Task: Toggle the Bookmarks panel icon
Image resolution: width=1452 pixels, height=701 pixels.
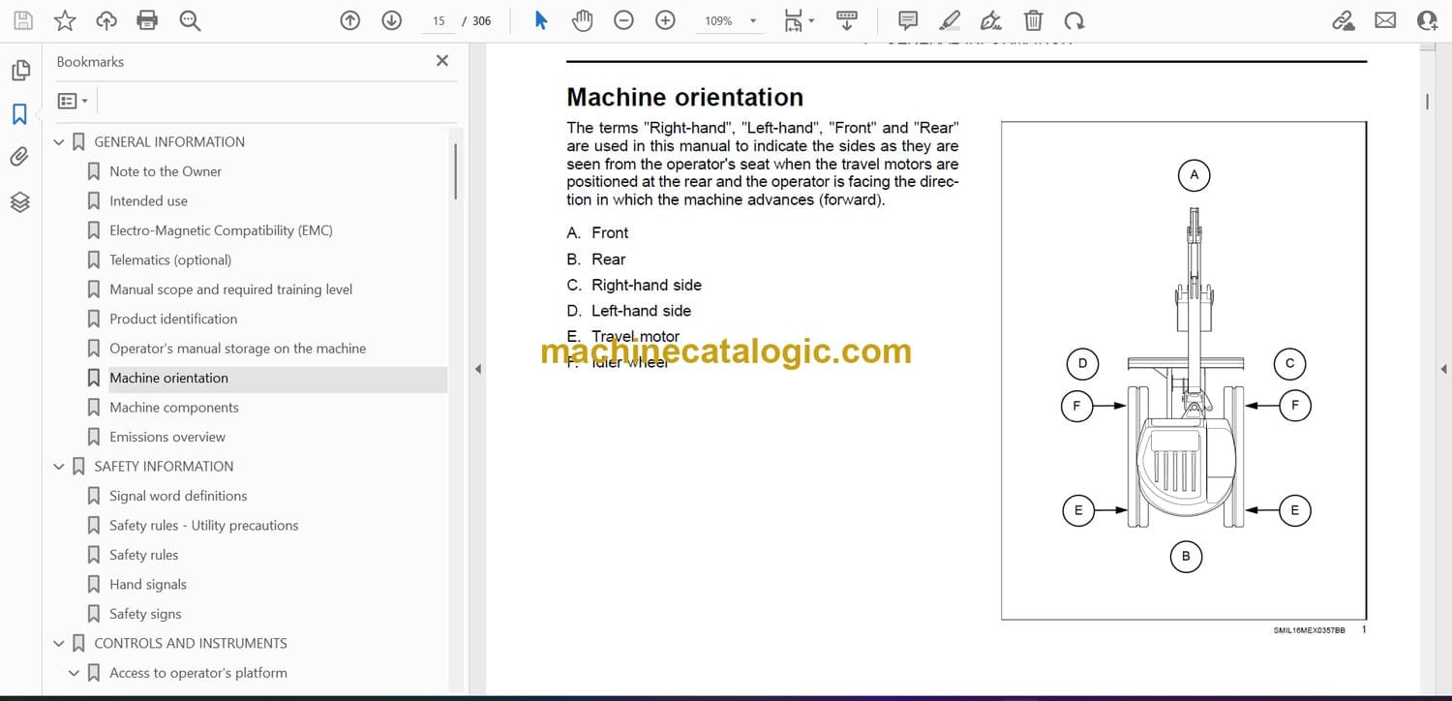Action: [x=20, y=114]
